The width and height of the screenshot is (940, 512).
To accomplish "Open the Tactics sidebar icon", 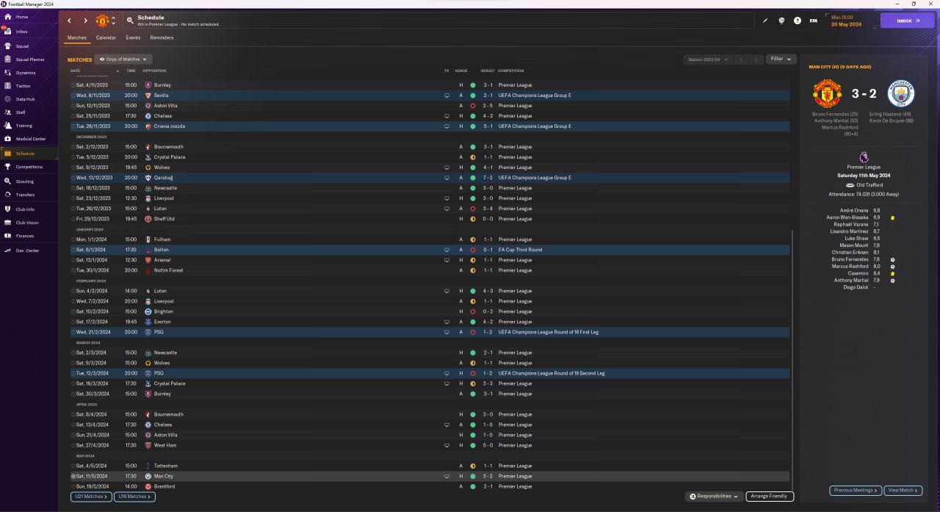I will click(7, 86).
